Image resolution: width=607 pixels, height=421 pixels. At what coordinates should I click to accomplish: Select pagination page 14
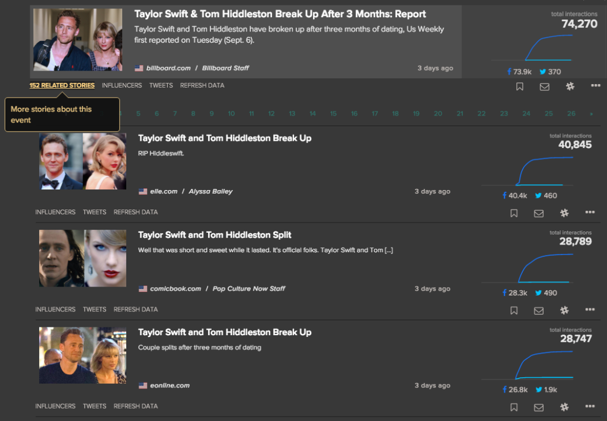click(312, 113)
